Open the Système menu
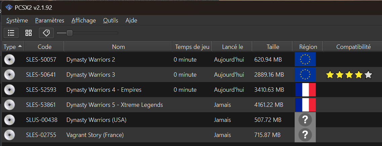This screenshot has height=146, width=382. [17, 21]
